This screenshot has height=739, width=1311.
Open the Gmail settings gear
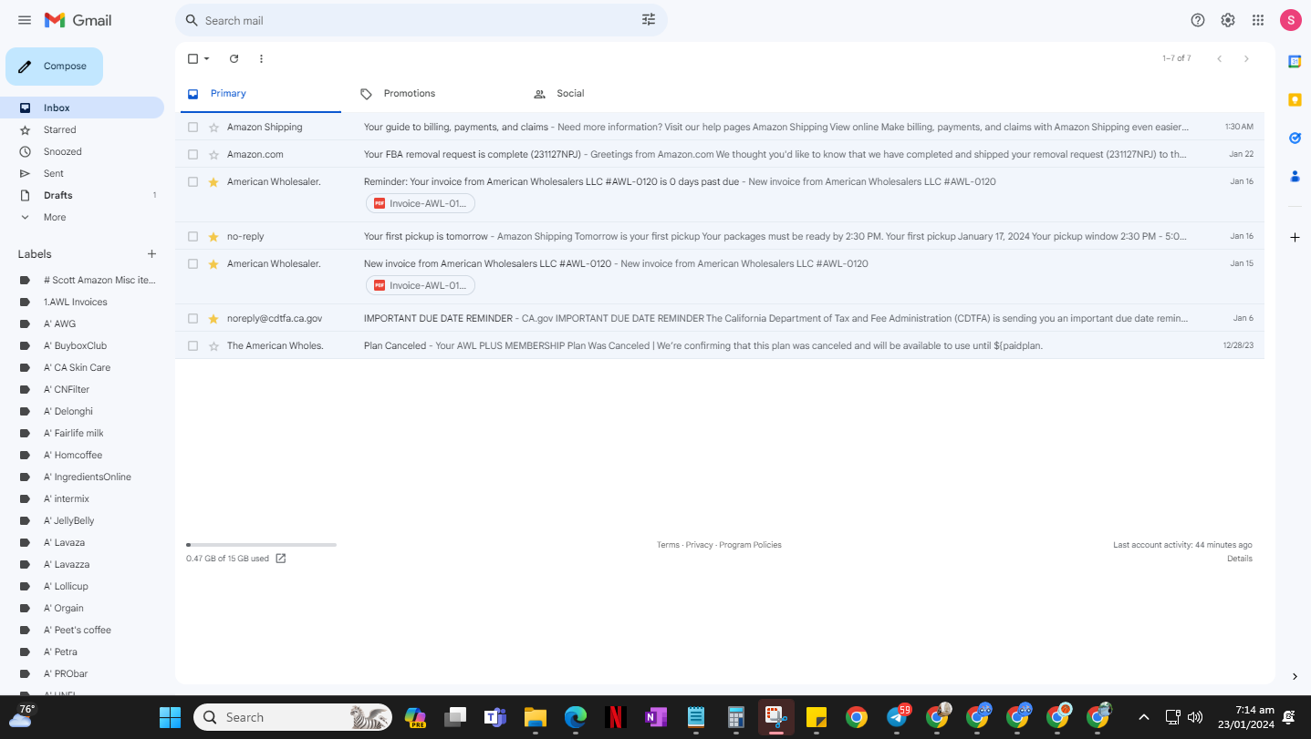[x=1228, y=20]
